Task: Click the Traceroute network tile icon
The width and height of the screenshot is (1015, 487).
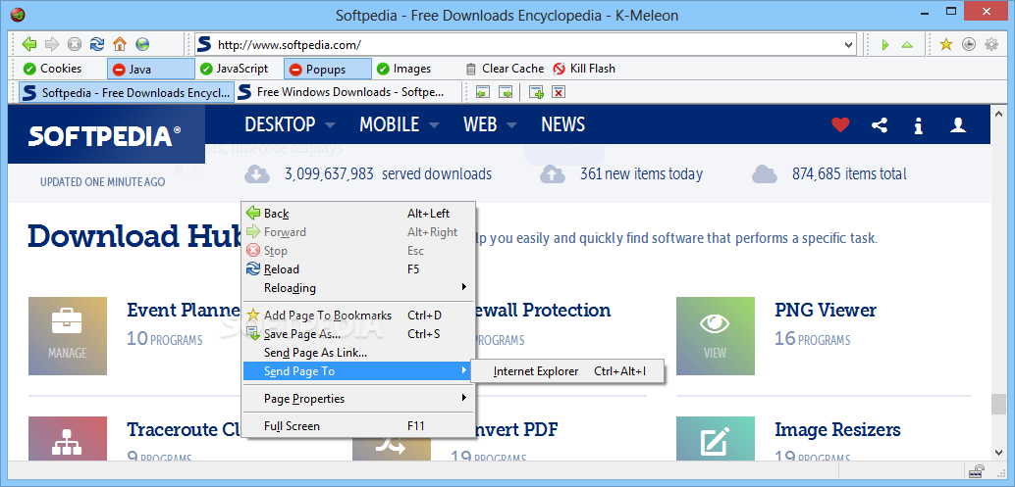Action: (68, 439)
